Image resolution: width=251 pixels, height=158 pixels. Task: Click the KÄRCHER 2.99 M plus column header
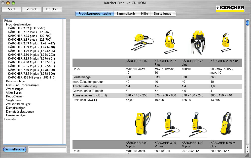click(x=136, y=145)
